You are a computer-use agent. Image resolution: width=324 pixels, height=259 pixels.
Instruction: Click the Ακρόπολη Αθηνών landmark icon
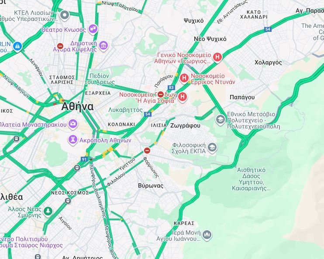point(73,140)
